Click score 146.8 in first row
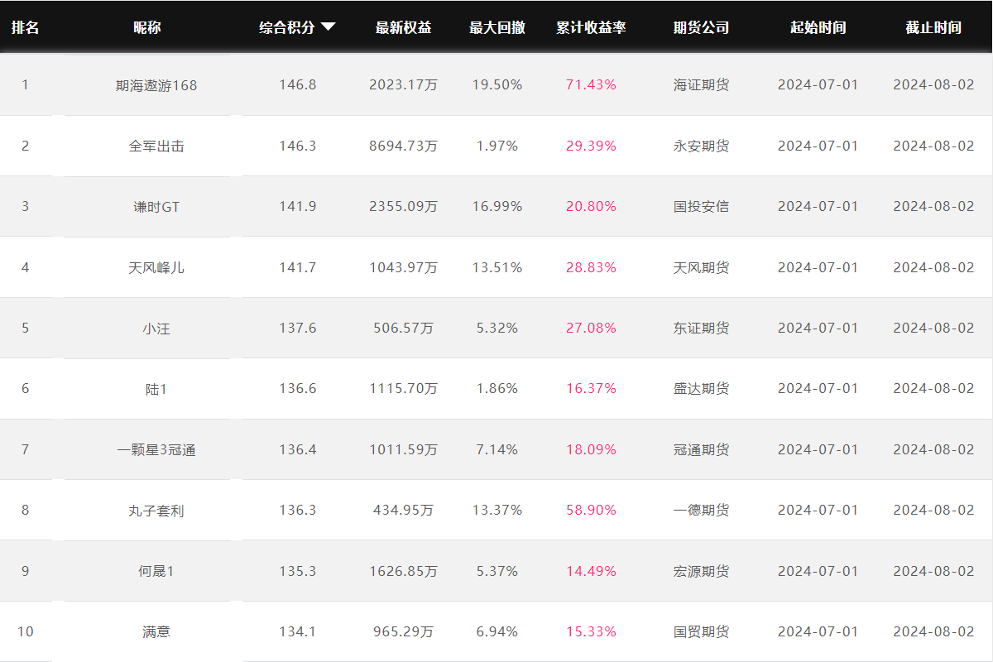 click(x=298, y=84)
